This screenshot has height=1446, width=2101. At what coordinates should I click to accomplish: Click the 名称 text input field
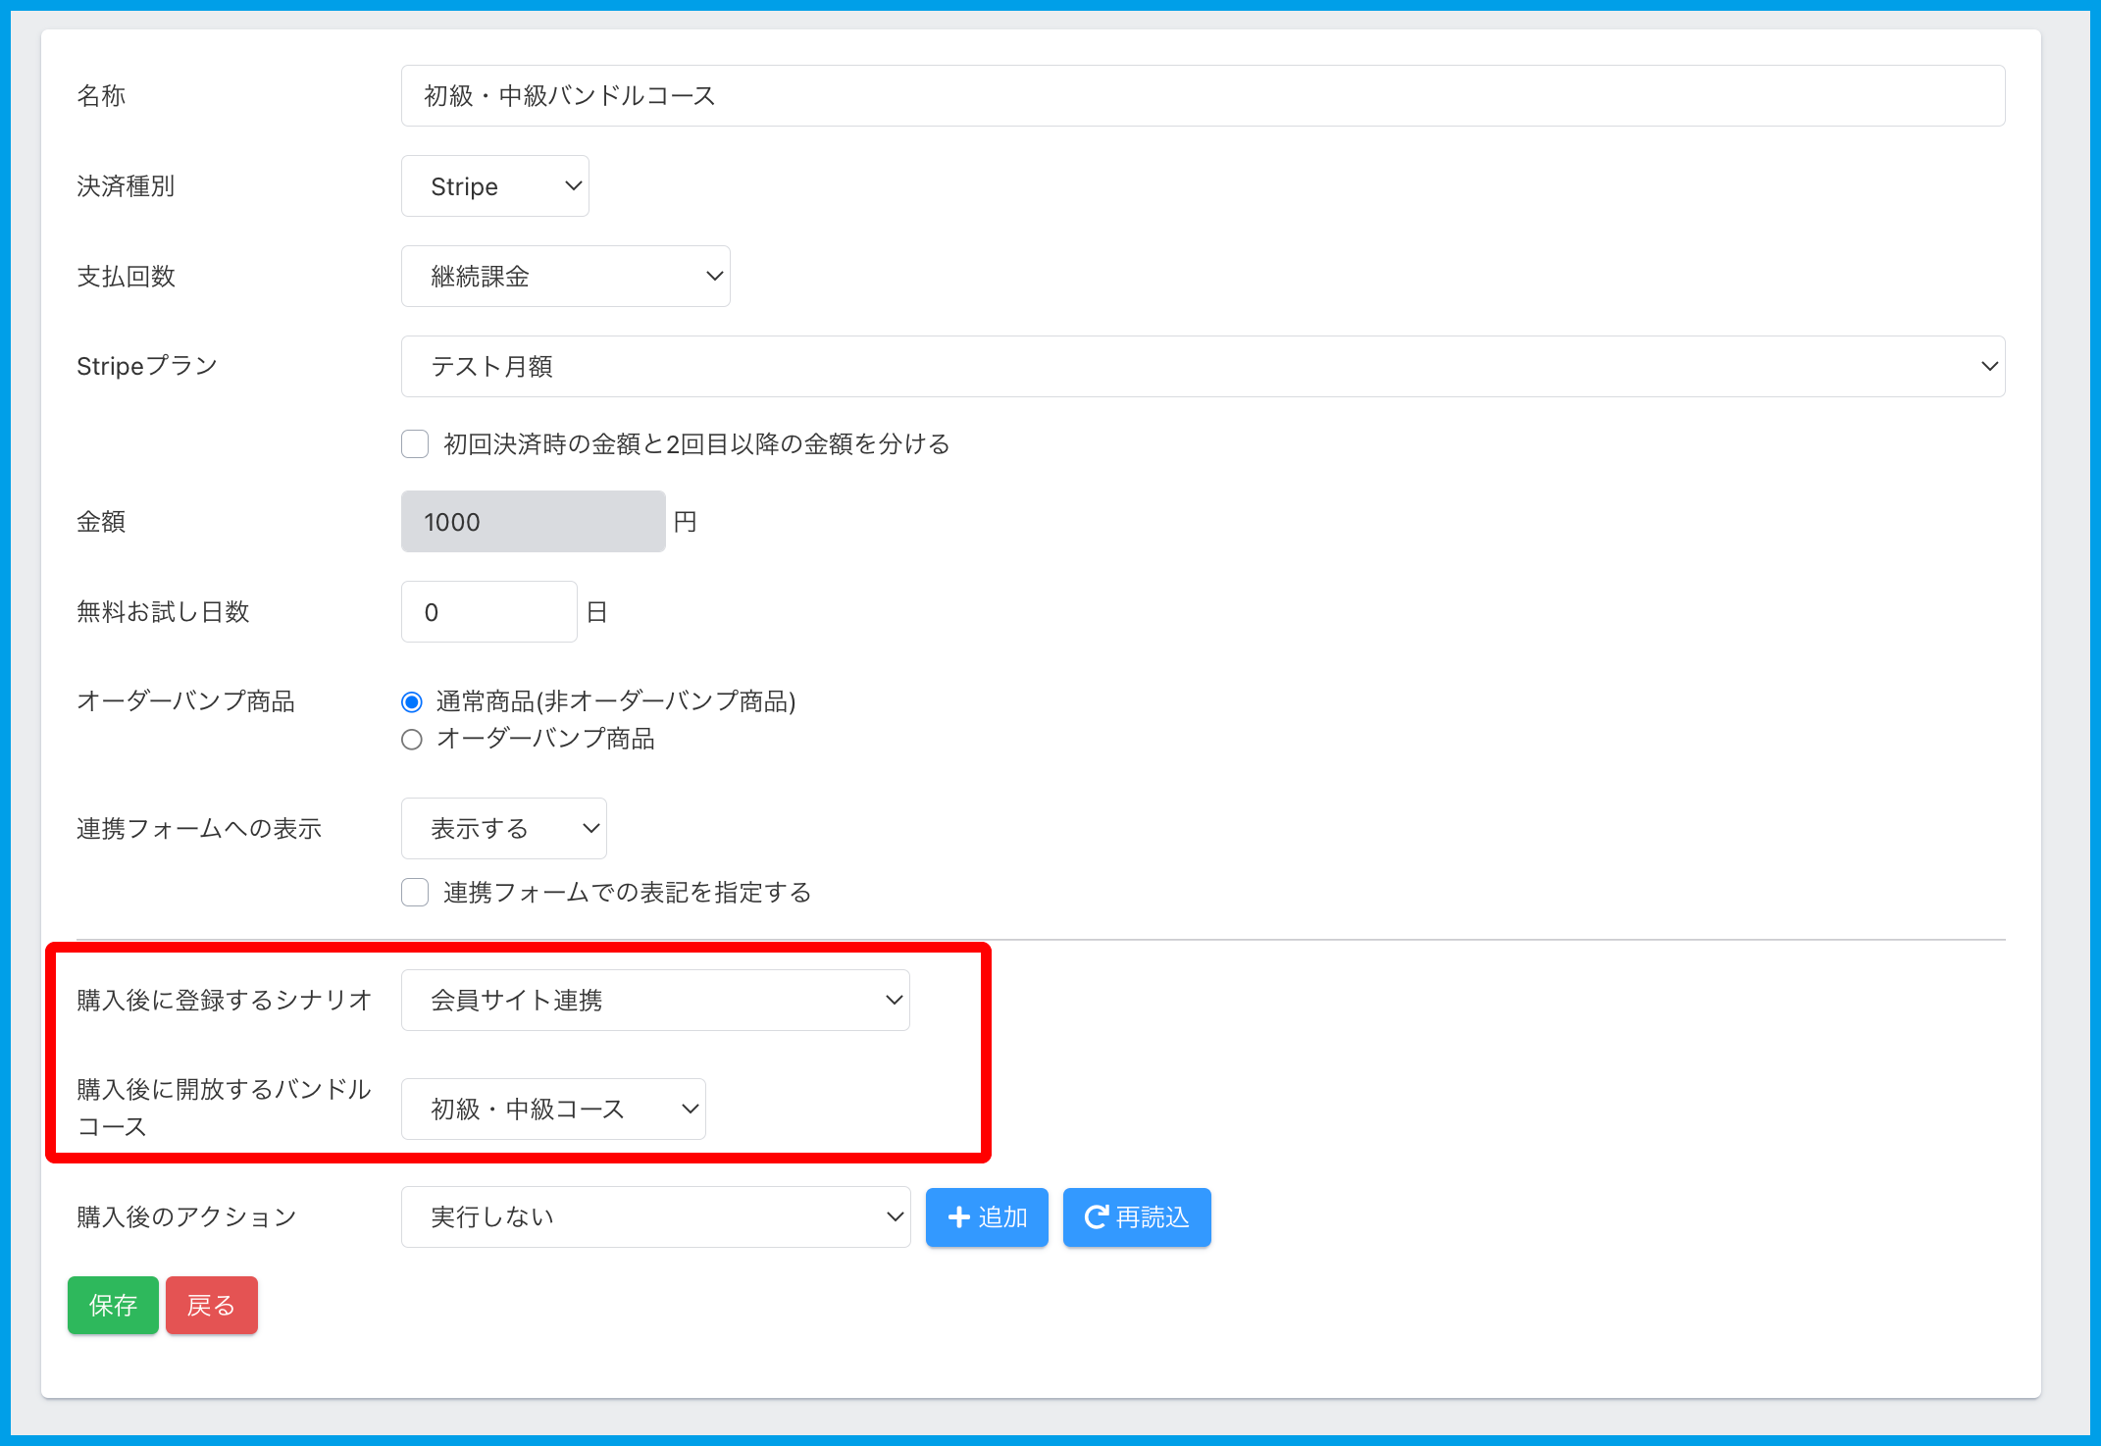click(x=1202, y=96)
